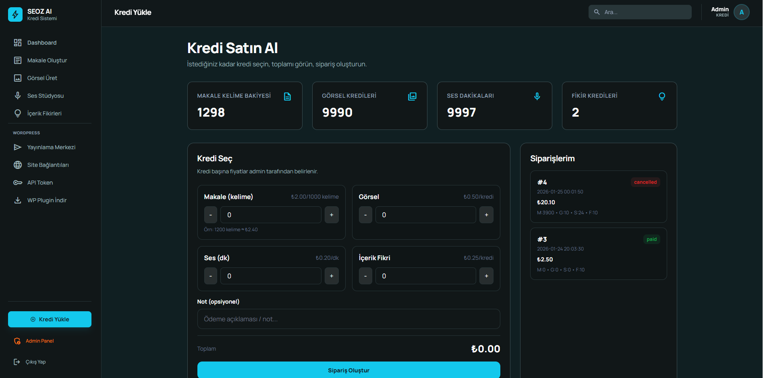Click the İçerik Fikri quantity field

[x=425, y=276]
